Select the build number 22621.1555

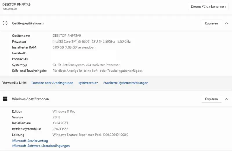[x=60, y=129]
